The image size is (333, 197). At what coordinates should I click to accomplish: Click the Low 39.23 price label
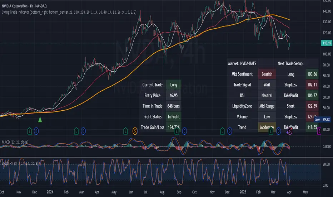(x=322, y=120)
